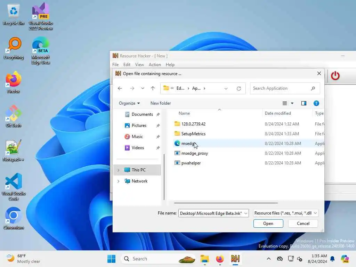Click the Ed... breadcrumb segment

(180, 88)
